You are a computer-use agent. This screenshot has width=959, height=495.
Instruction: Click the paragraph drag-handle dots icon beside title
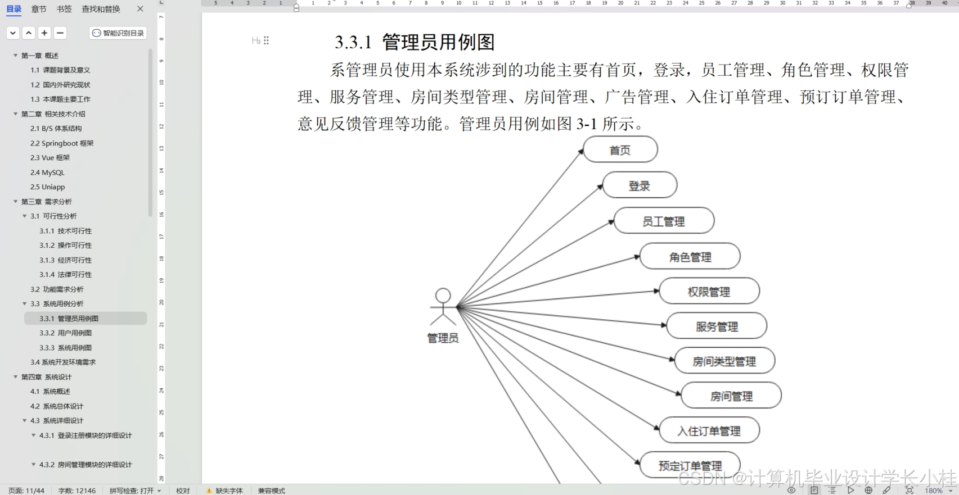[x=267, y=40]
